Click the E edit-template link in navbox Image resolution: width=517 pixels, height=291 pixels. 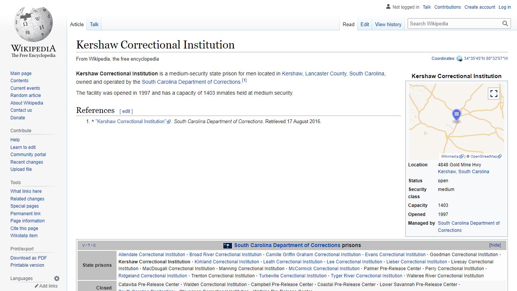[95, 246]
